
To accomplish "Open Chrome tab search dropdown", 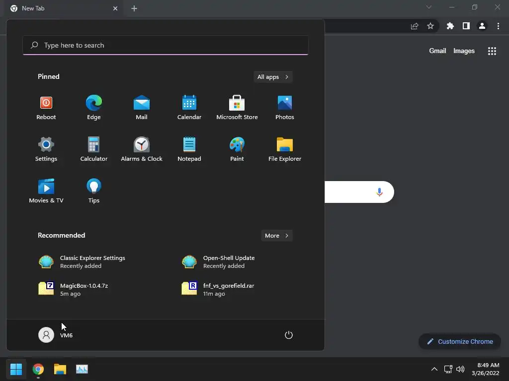I will pos(429,7).
